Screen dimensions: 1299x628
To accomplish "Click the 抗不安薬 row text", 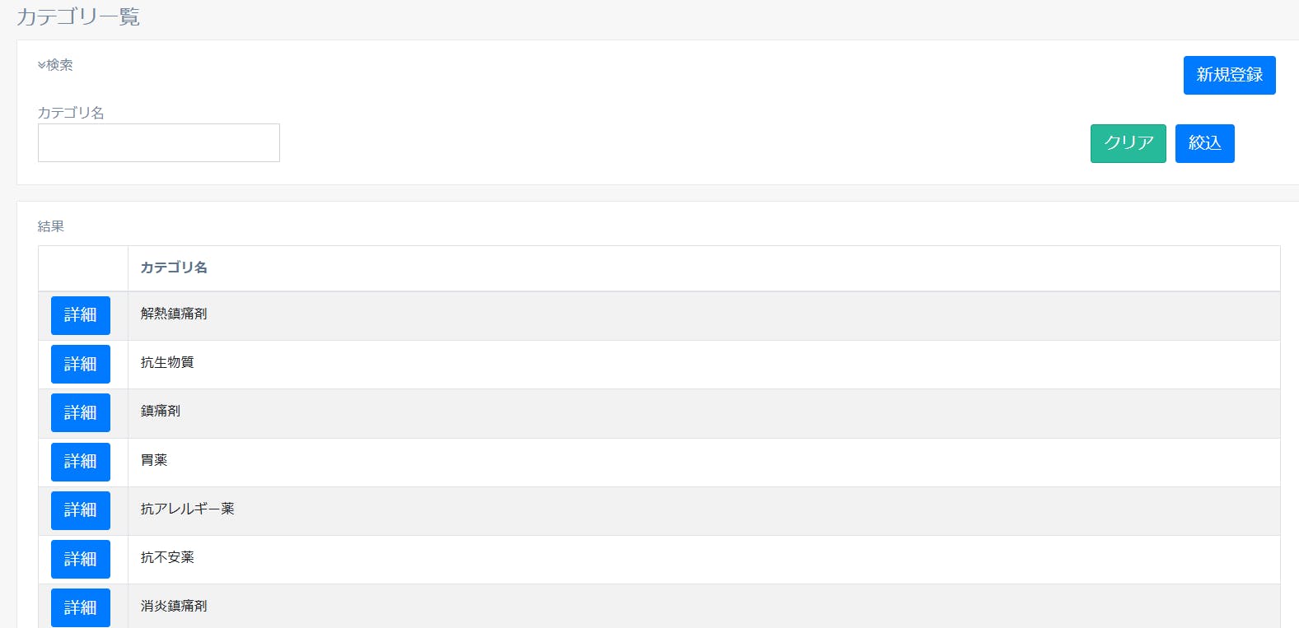I will (167, 557).
